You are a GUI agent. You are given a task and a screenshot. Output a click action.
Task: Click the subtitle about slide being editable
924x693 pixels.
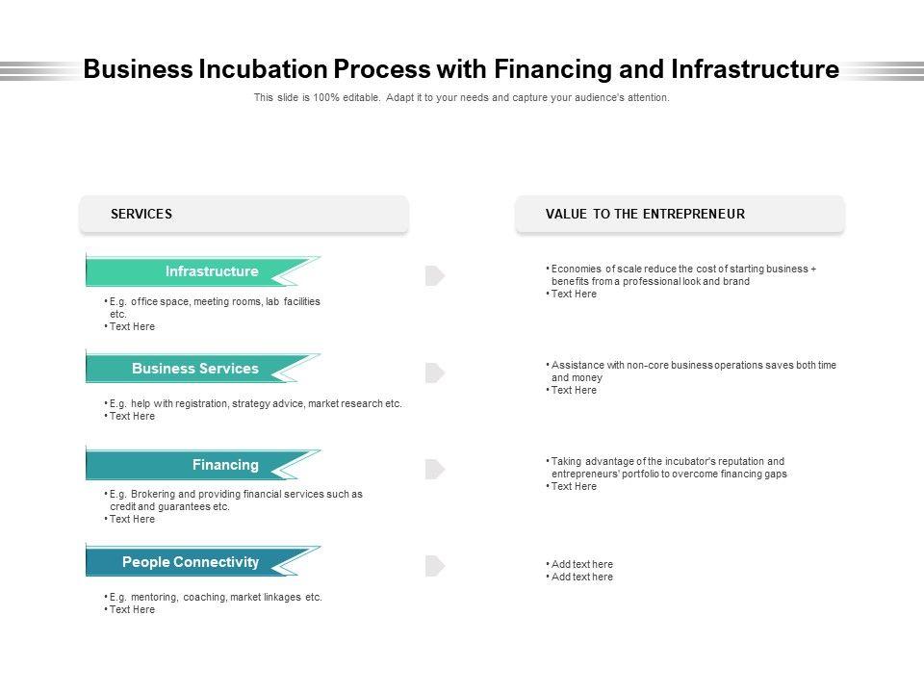coord(461,98)
